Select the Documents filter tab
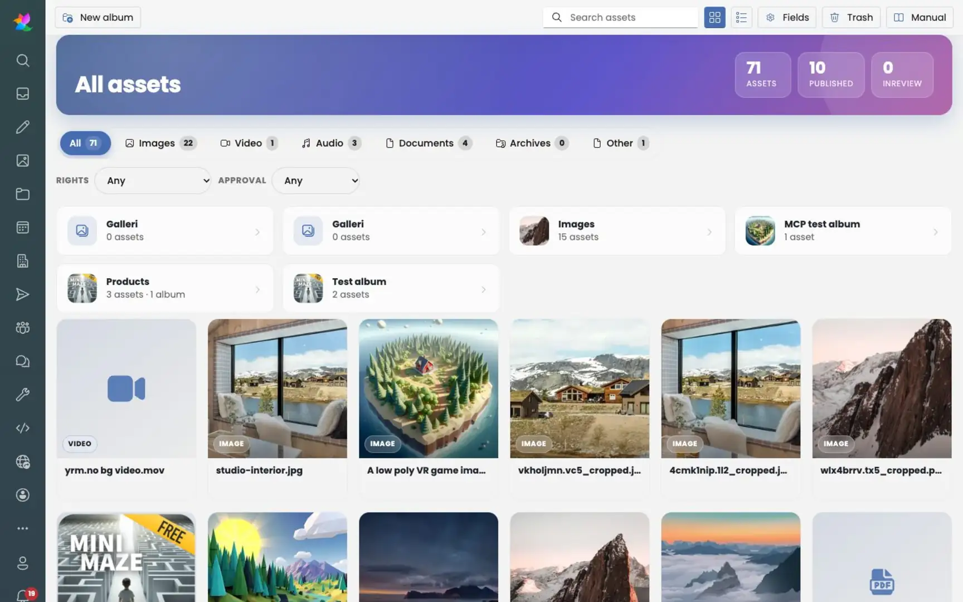This screenshot has width=963, height=602. pyautogui.click(x=429, y=143)
